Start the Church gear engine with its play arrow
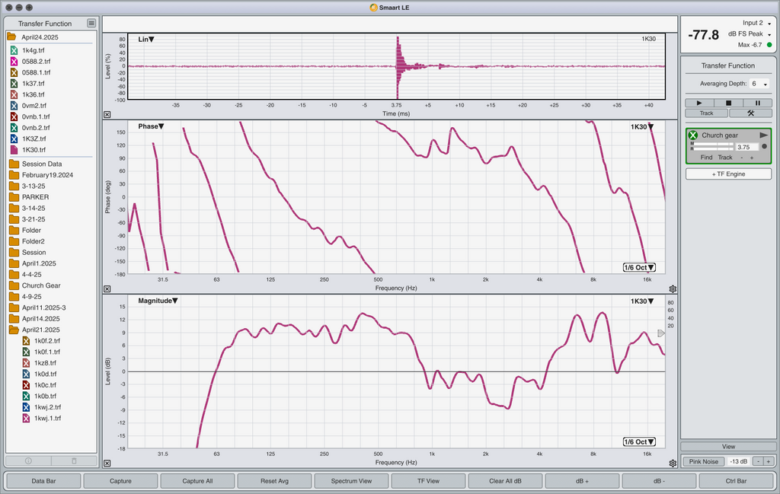 click(763, 135)
